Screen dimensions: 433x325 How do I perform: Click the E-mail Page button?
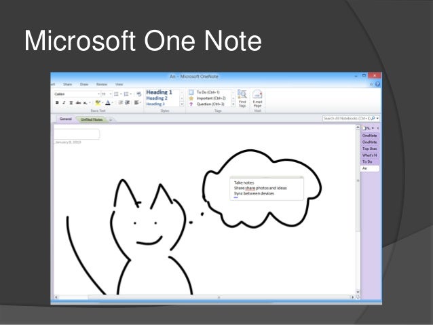coord(257,98)
